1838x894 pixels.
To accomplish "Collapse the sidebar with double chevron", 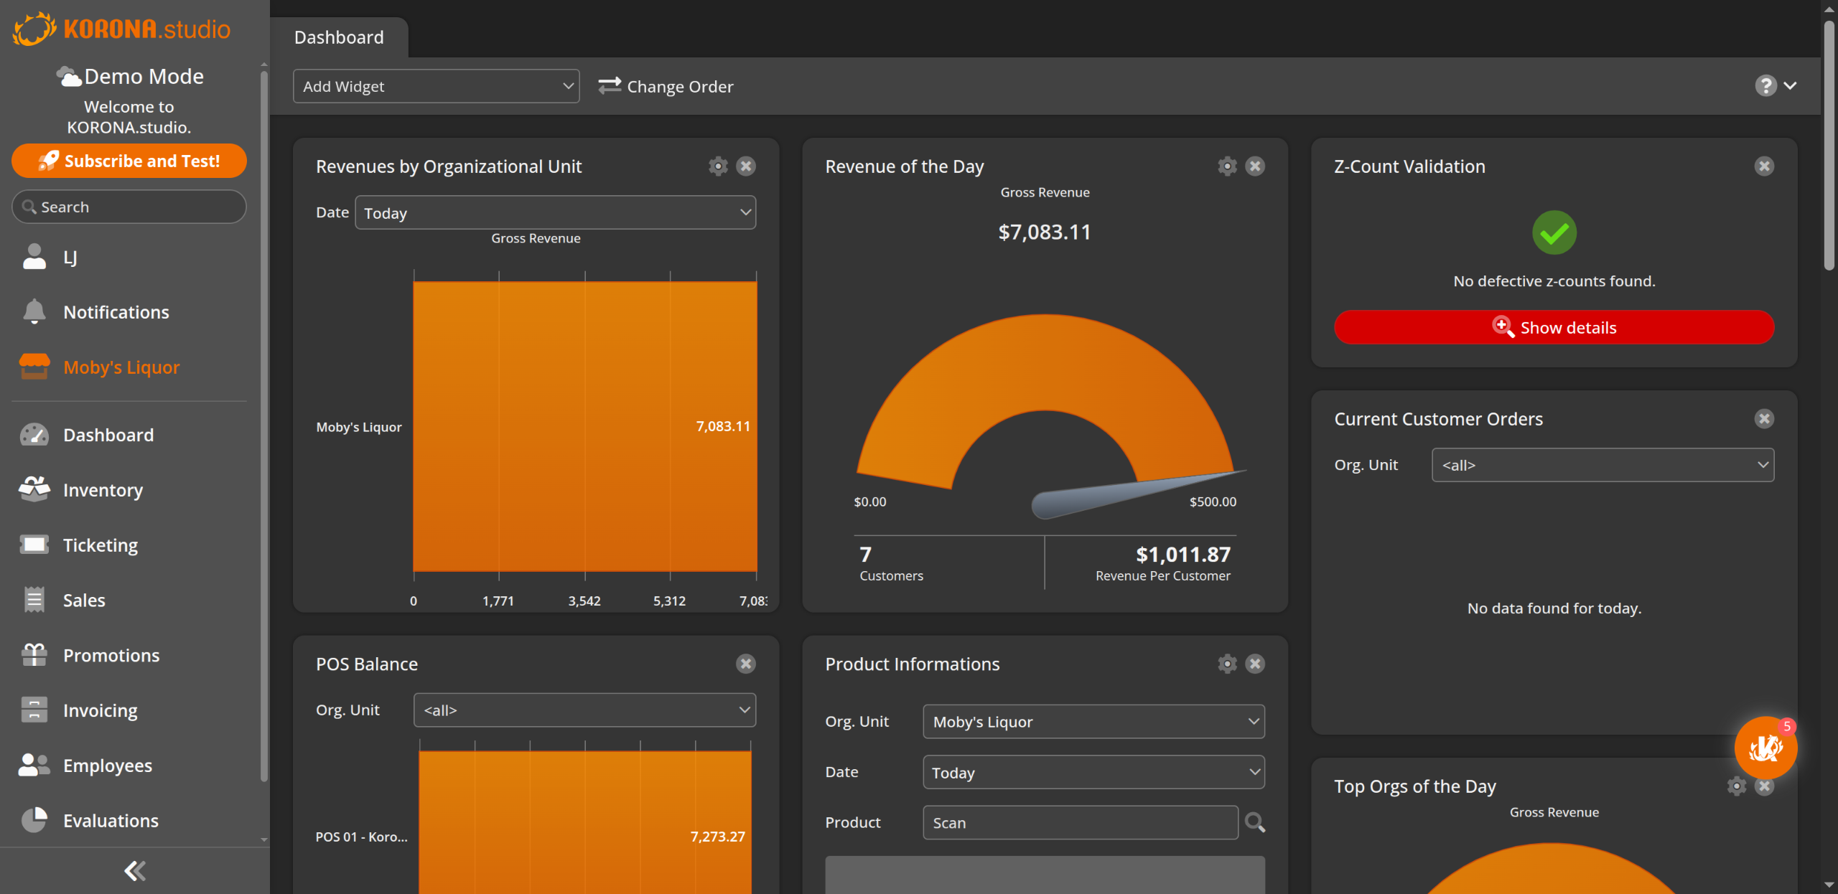I will [x=134, y=871].
